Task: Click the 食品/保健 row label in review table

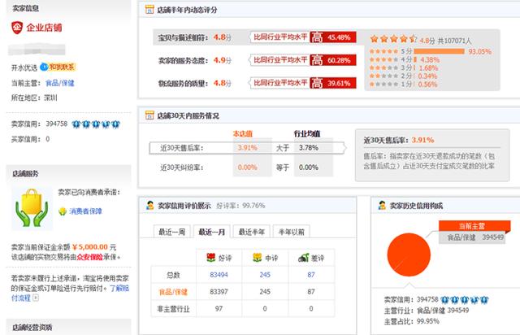Action: [173, 292]
